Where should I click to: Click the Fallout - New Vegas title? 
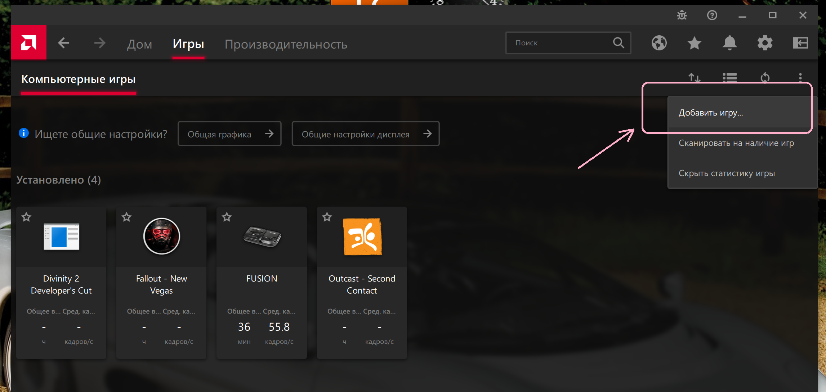click(x=161, y=284)
